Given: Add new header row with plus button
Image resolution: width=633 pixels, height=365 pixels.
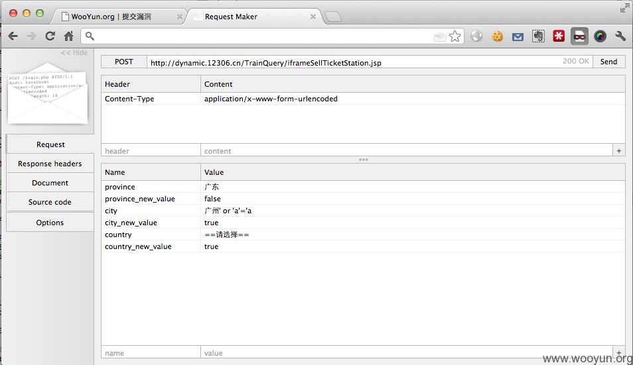Looking at the screenshot, I should coord(619,150).
